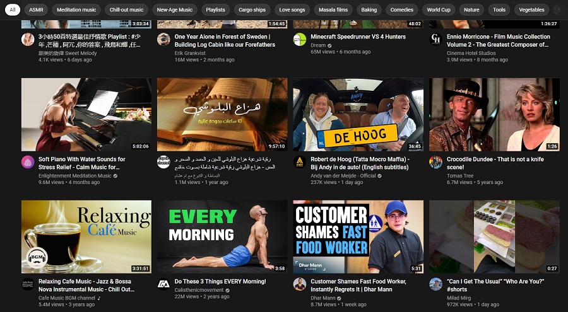Click the "22M views" text under morning video
This screenshot has width=568, height=312.
coord(187,297)
